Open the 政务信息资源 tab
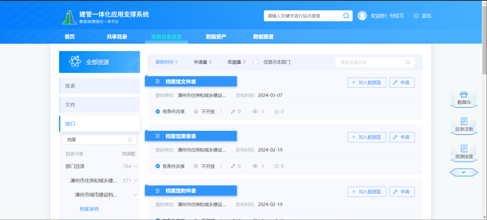The width and height of the screenshot is (487, 220). (166, 37)
